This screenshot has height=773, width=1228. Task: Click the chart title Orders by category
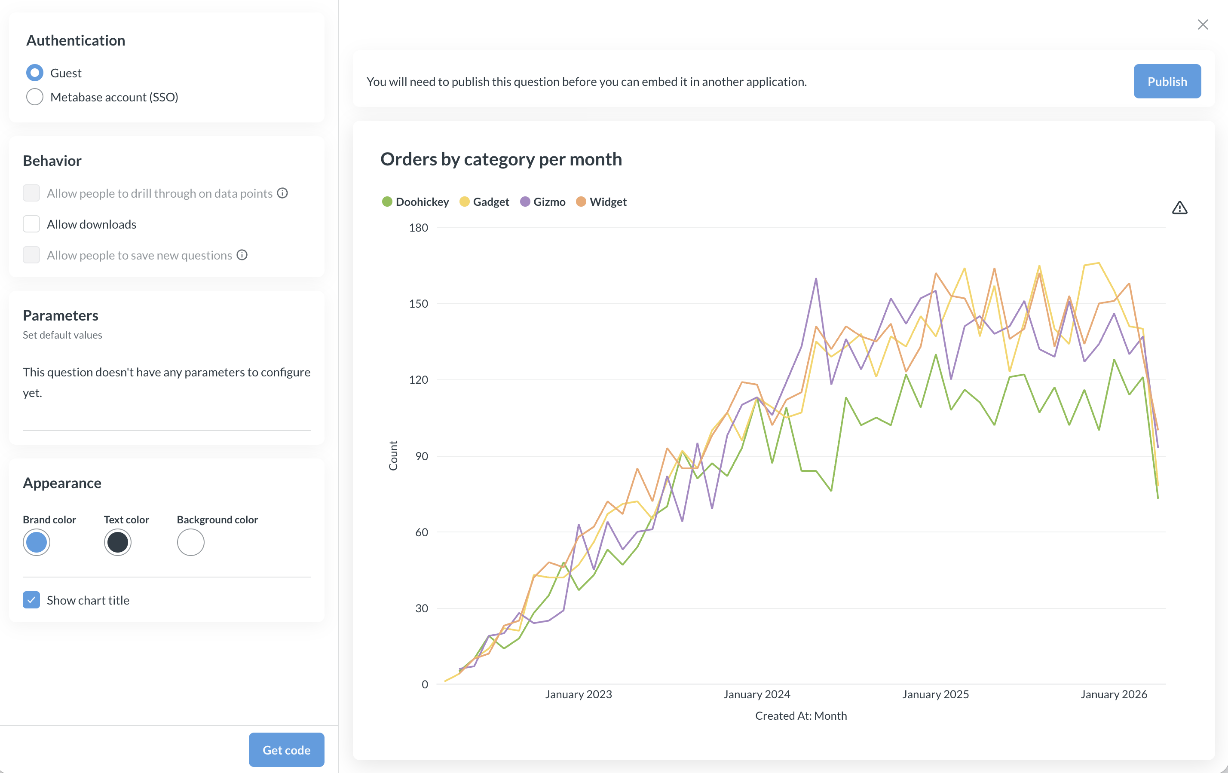501,159
